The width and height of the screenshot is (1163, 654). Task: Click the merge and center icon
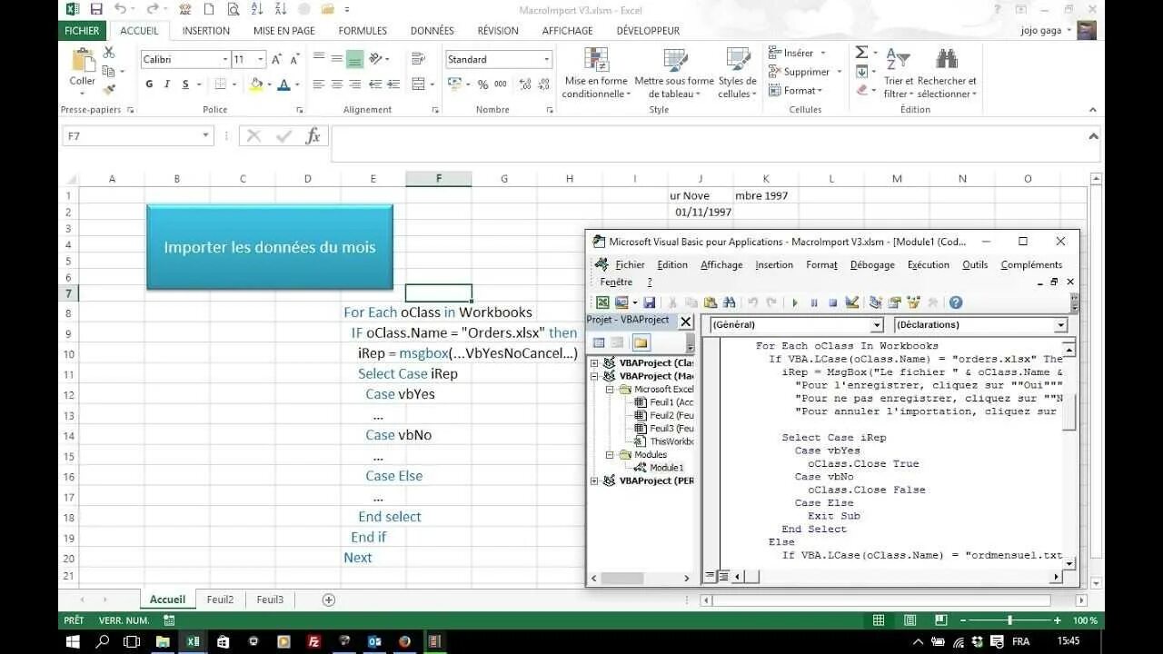tap(418, 84)
